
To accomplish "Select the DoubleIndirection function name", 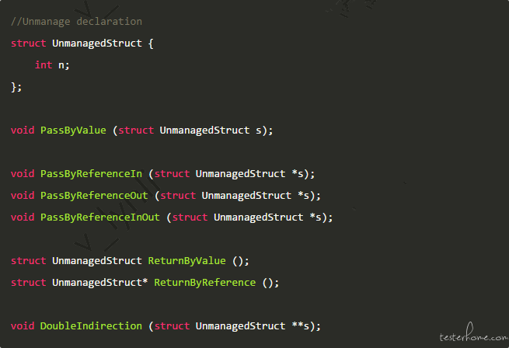I will 91,326.
